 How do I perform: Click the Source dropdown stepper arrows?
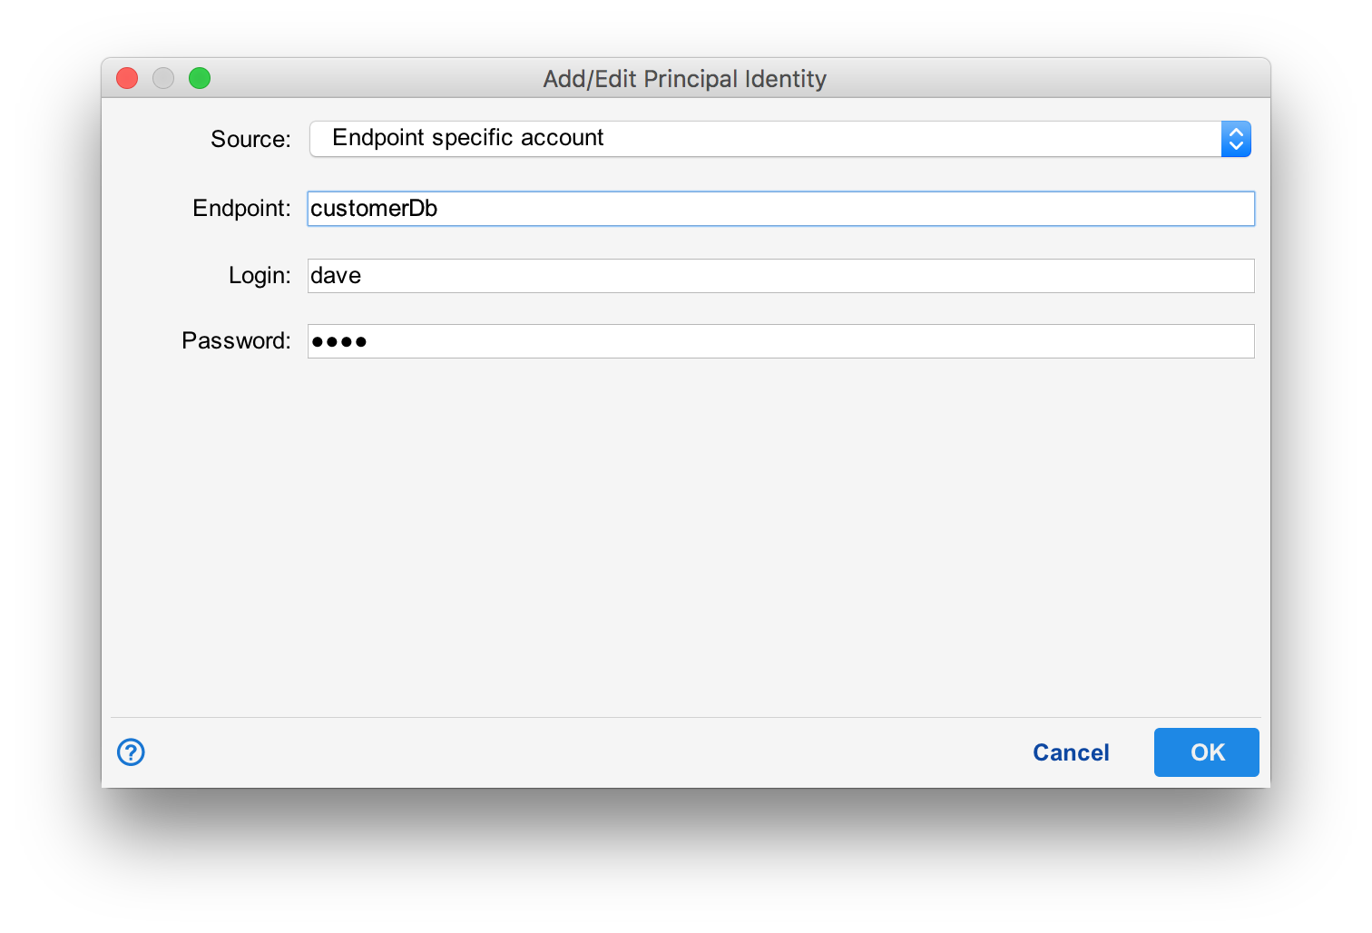point(1236,139)
